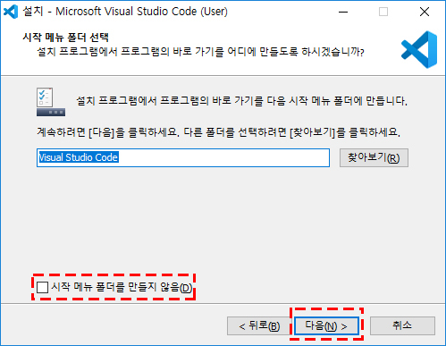Click the setup checklist wizard icon
Image resolution: width=446 pixels, height=346 pixels.
(51, 102)
